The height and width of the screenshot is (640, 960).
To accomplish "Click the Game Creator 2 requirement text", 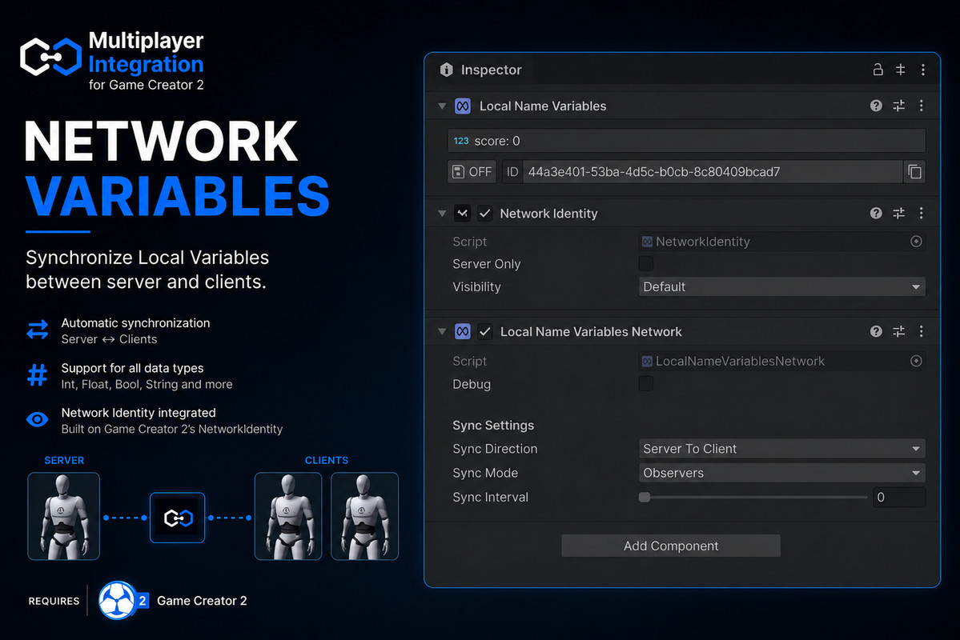I will (x=202, y=601).
